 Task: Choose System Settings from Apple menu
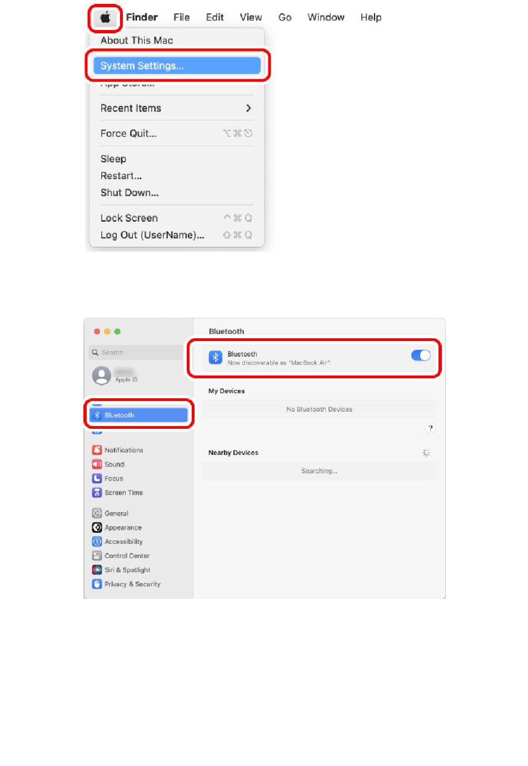click(177, 66)
